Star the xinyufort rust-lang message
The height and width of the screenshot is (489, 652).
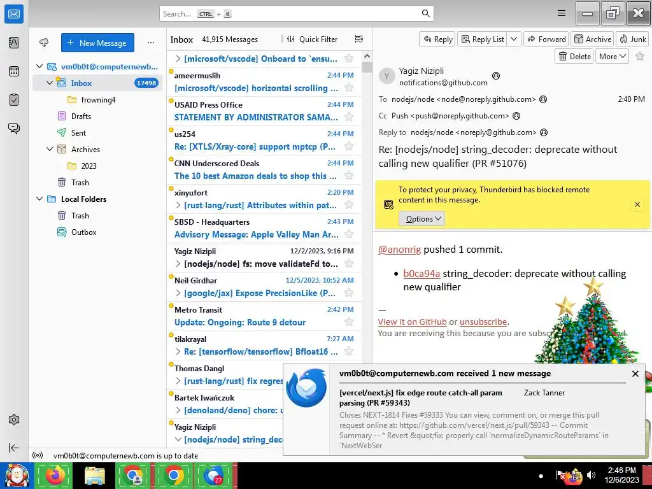click(x=349, y=204)
